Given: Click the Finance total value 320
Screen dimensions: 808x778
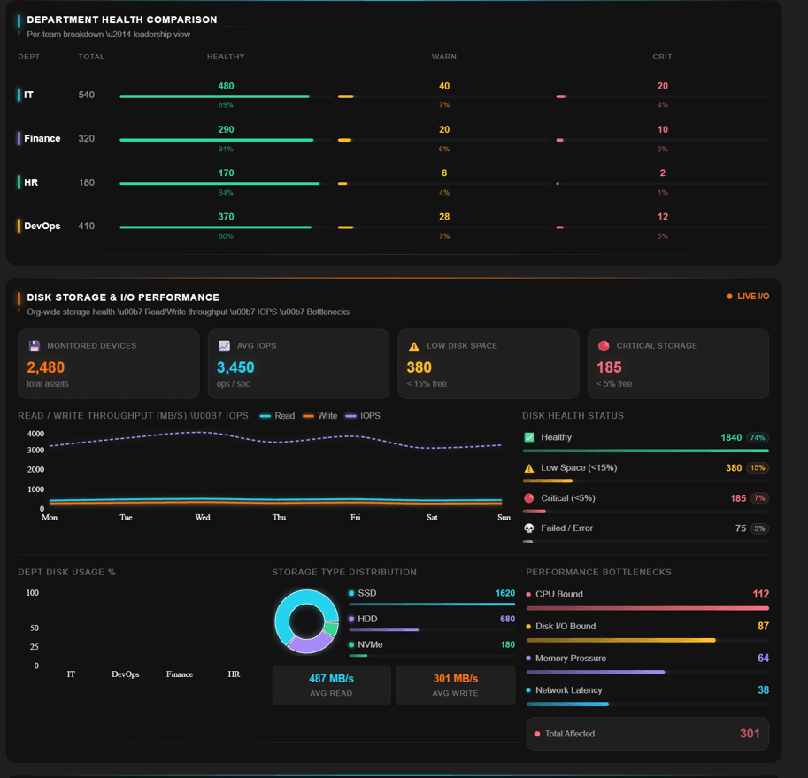Looking at the screenshot, I should 86,138.
